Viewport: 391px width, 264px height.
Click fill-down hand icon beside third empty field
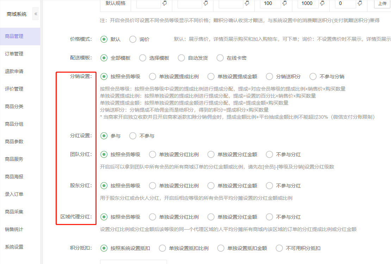[247, 3]
